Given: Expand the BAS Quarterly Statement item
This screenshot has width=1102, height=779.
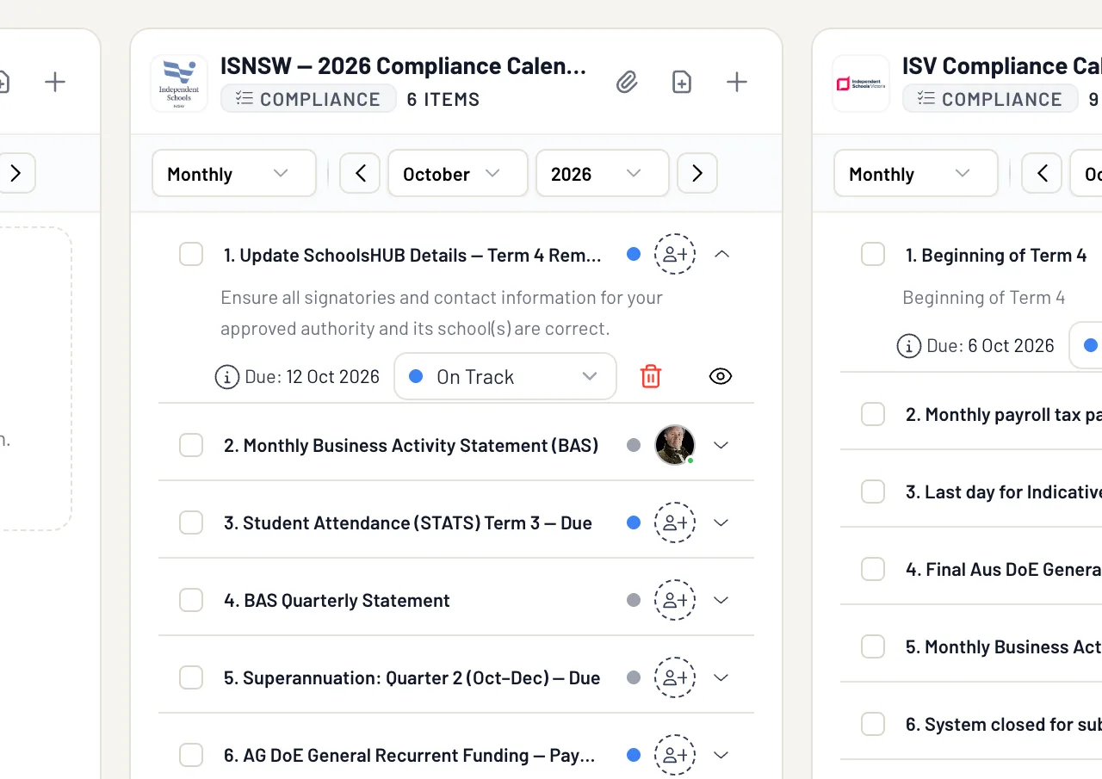Looking at the screenshot, I should 721,601.
